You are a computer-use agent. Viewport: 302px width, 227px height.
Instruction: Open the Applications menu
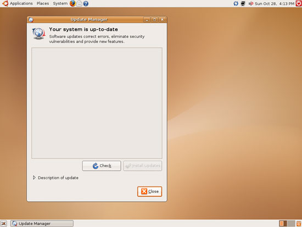point(21,3)
